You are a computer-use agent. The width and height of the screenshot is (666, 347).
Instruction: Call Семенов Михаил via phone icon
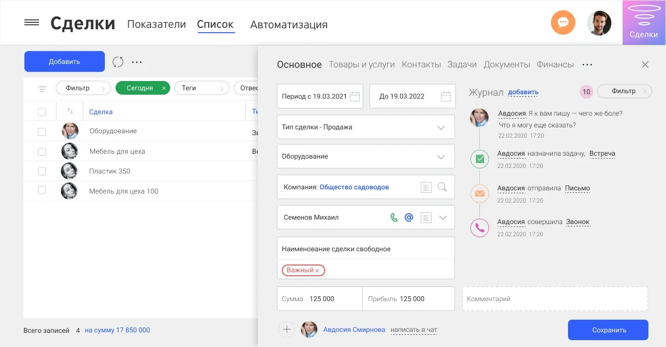[394, 218]
